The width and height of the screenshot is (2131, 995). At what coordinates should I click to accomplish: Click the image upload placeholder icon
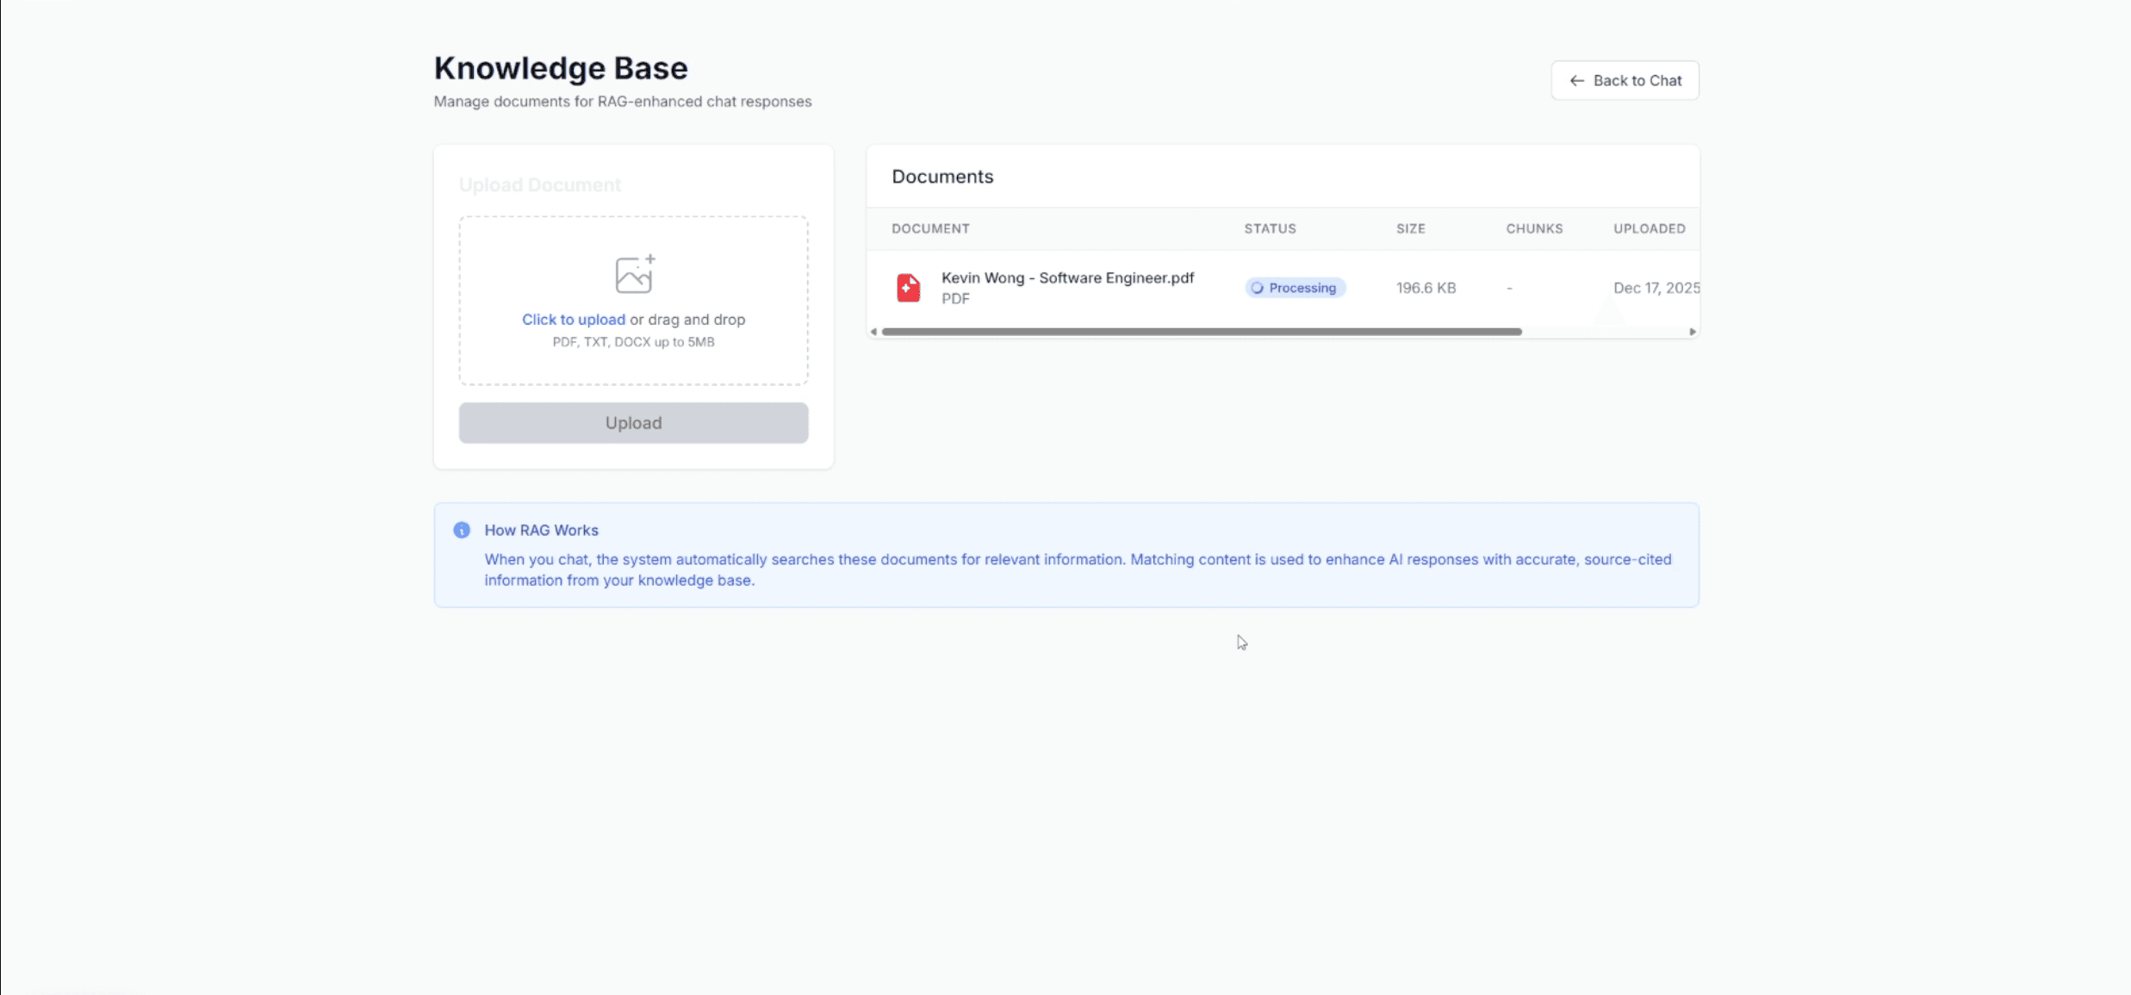point(635,274)
